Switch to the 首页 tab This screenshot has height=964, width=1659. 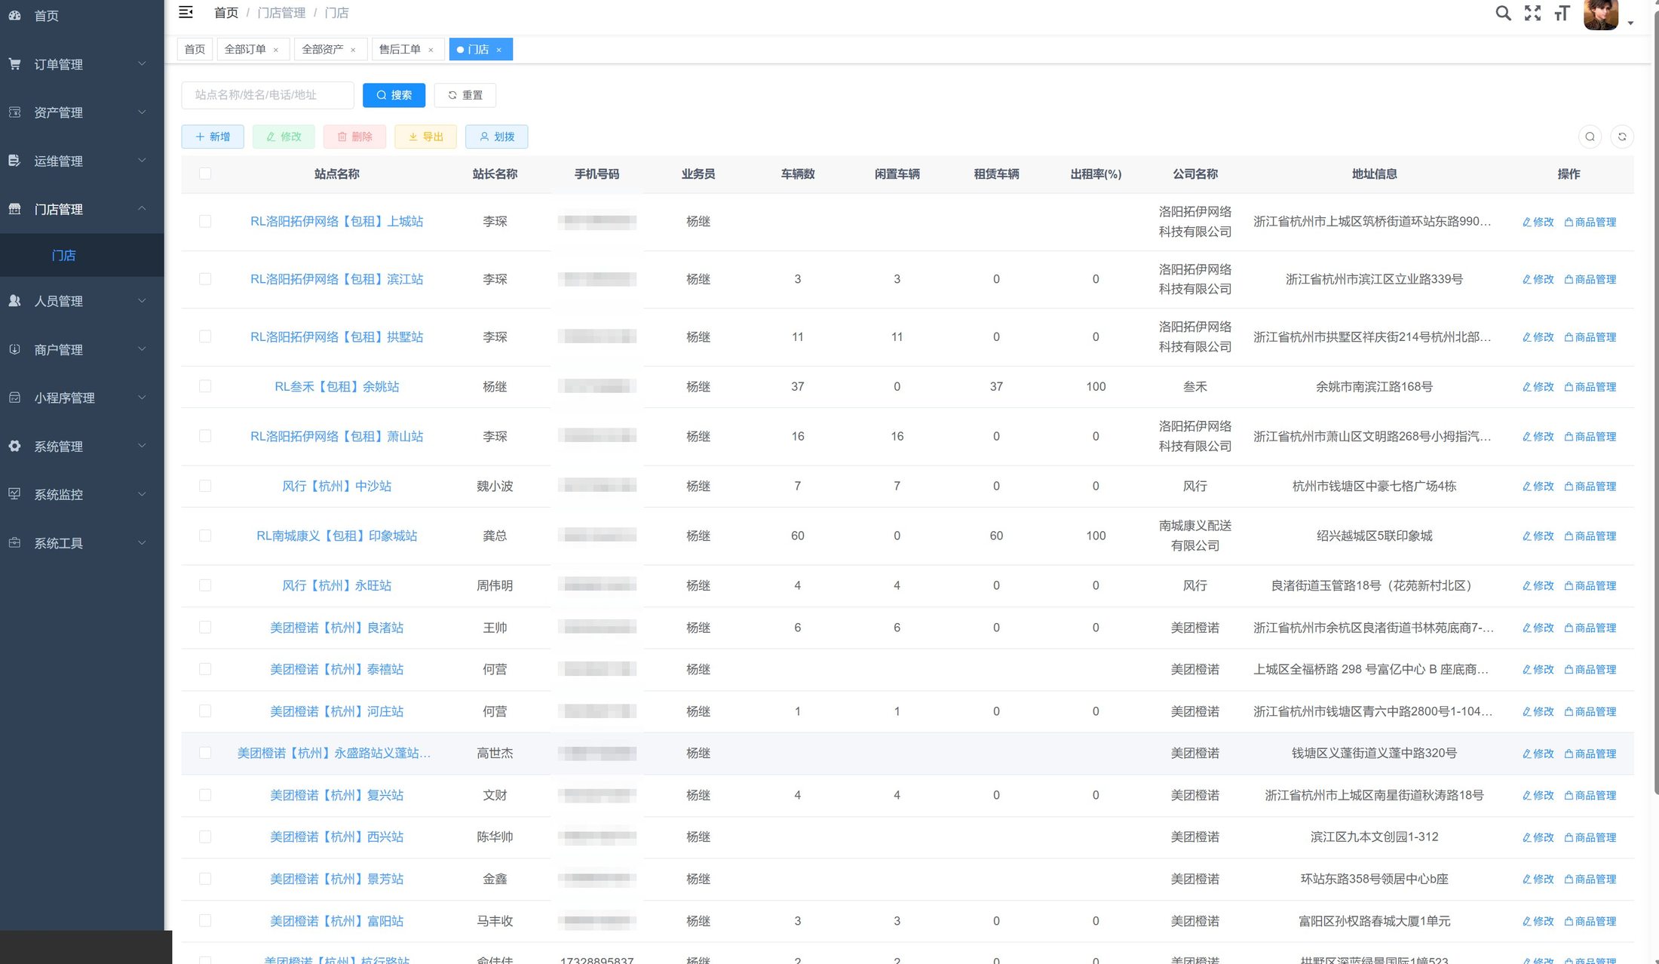click(195, 50)
